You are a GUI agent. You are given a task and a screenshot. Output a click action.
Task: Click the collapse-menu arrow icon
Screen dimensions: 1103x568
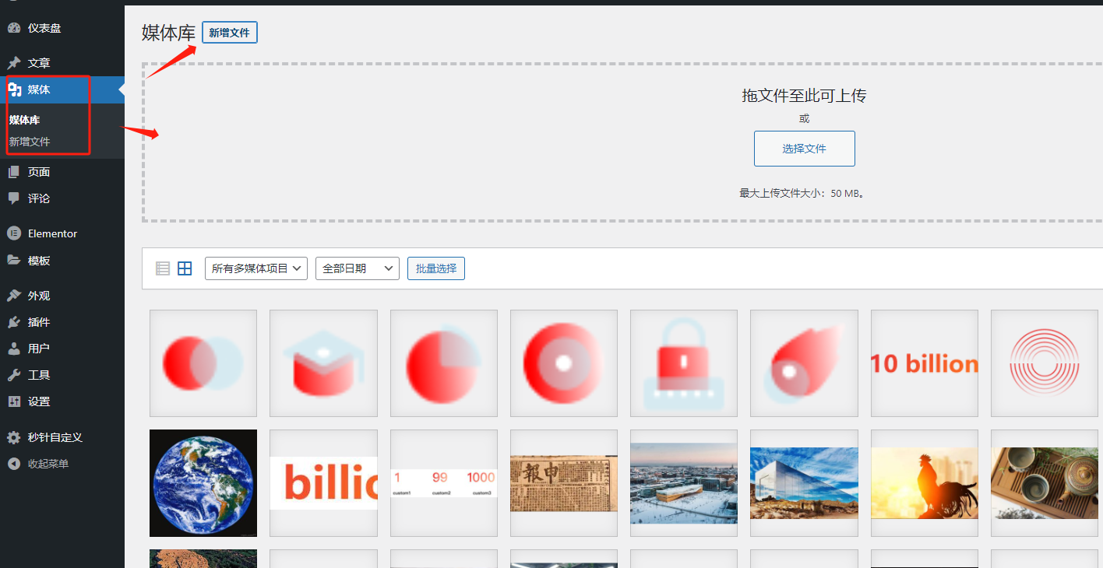click(x=14, y=464)
